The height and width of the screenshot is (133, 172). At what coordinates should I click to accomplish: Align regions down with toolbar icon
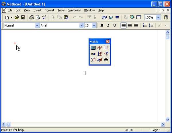click(x=95, y=17)
